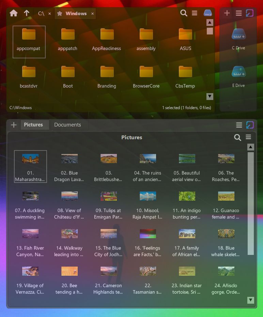Search within the Pictures panel

237,137
